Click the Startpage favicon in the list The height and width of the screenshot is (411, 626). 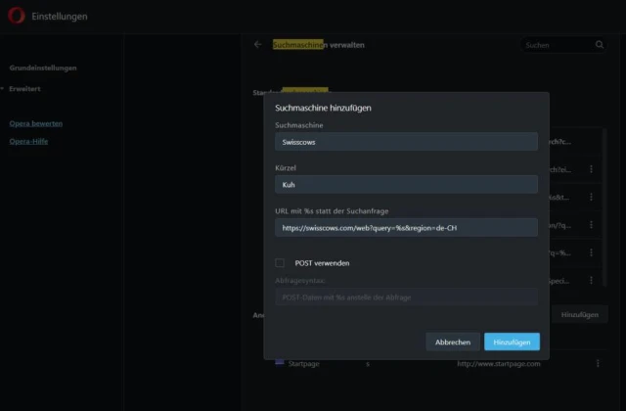coord(279,363)
